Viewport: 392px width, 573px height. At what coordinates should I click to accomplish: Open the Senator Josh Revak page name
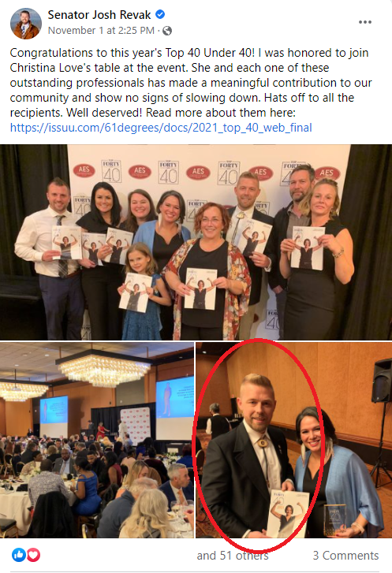(99, 15)
